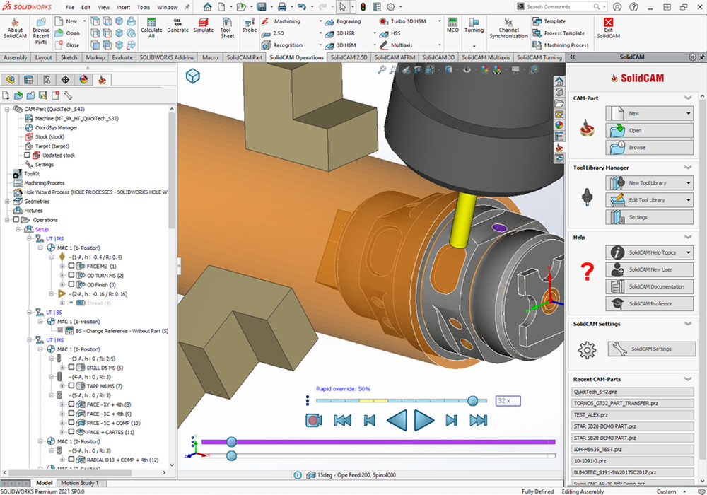The height and width of the screenshot is (495, 707).
Task: Toggle checkbox for FACE + CARTES (11)
Action: pos(71,432)
